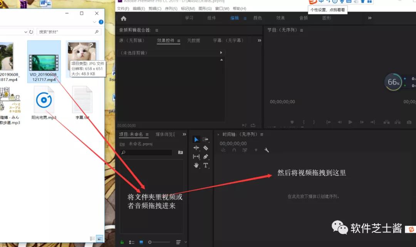Click the Export Frame camera icon
The width and height of the screenshot is (416, 247).
pyautogui.click(x=409, y=122)
